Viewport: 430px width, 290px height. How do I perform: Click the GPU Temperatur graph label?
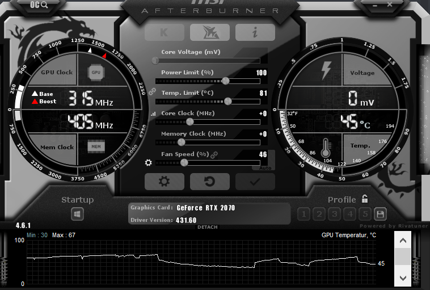point(349,235)
